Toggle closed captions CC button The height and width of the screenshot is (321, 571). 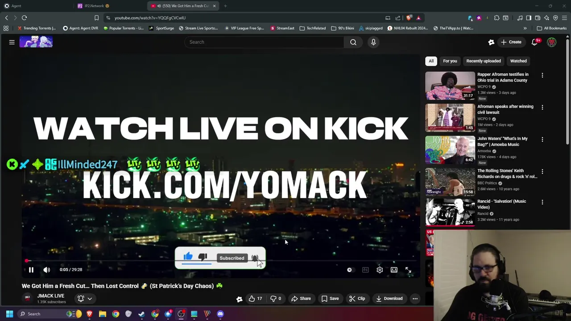365,270
